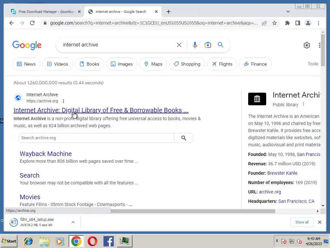This screenshot has height=248, width=330.
Task: Open the Google apps dots menu
Action: [x=319, y=45]
